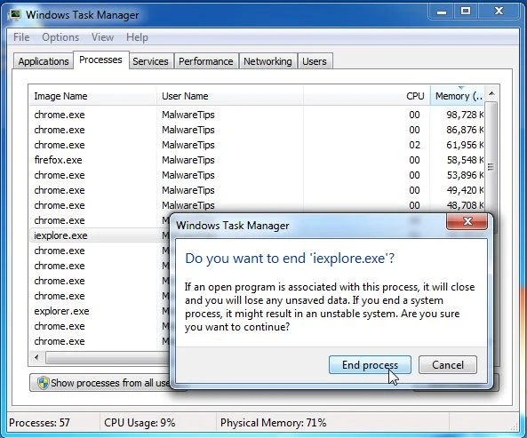This screenshot has width=527, height=438.
Task: Open the View menu
Action: 102,37
